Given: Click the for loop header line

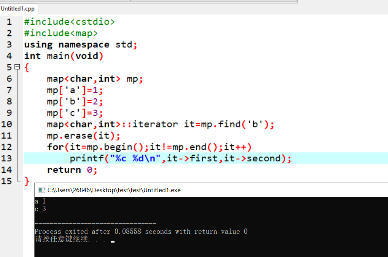Looking at the screenshot, I should [149, 147].
